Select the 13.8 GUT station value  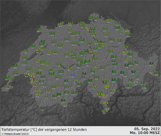[117, 23]
